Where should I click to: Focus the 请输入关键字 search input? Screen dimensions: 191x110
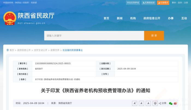(94, 36)
